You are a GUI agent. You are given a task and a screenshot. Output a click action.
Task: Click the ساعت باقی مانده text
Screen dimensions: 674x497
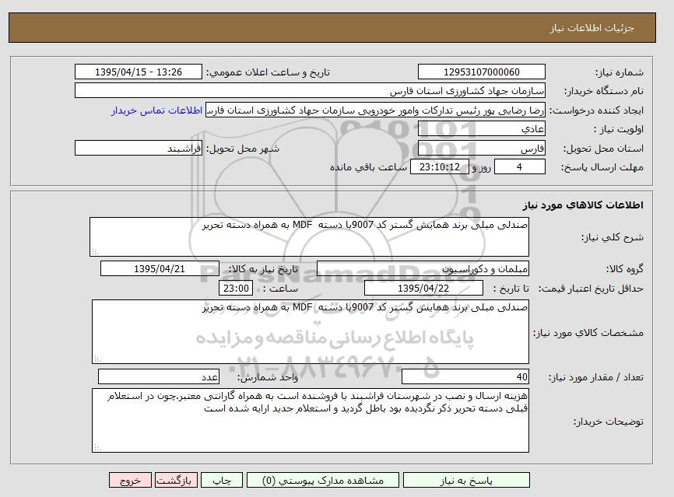(x=368, y=167)
